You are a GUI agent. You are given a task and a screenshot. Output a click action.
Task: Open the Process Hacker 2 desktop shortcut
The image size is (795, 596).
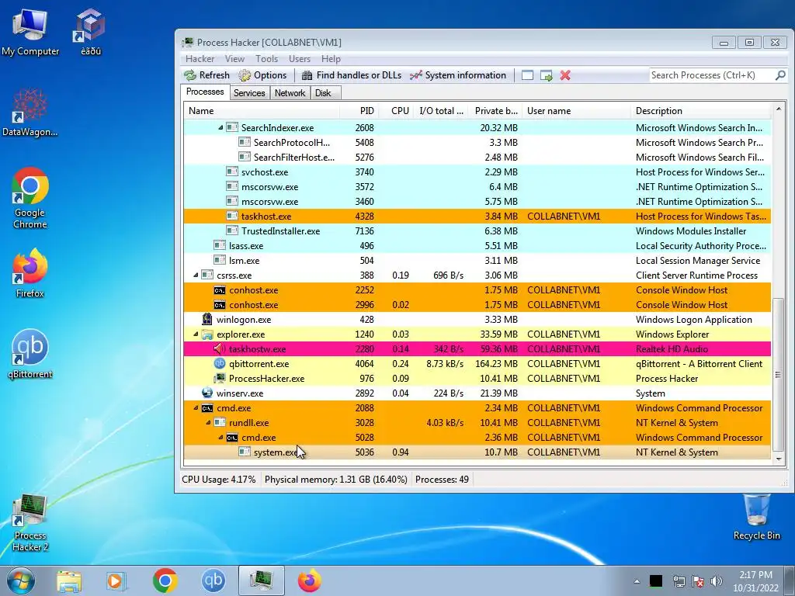(x=30, y=523)
